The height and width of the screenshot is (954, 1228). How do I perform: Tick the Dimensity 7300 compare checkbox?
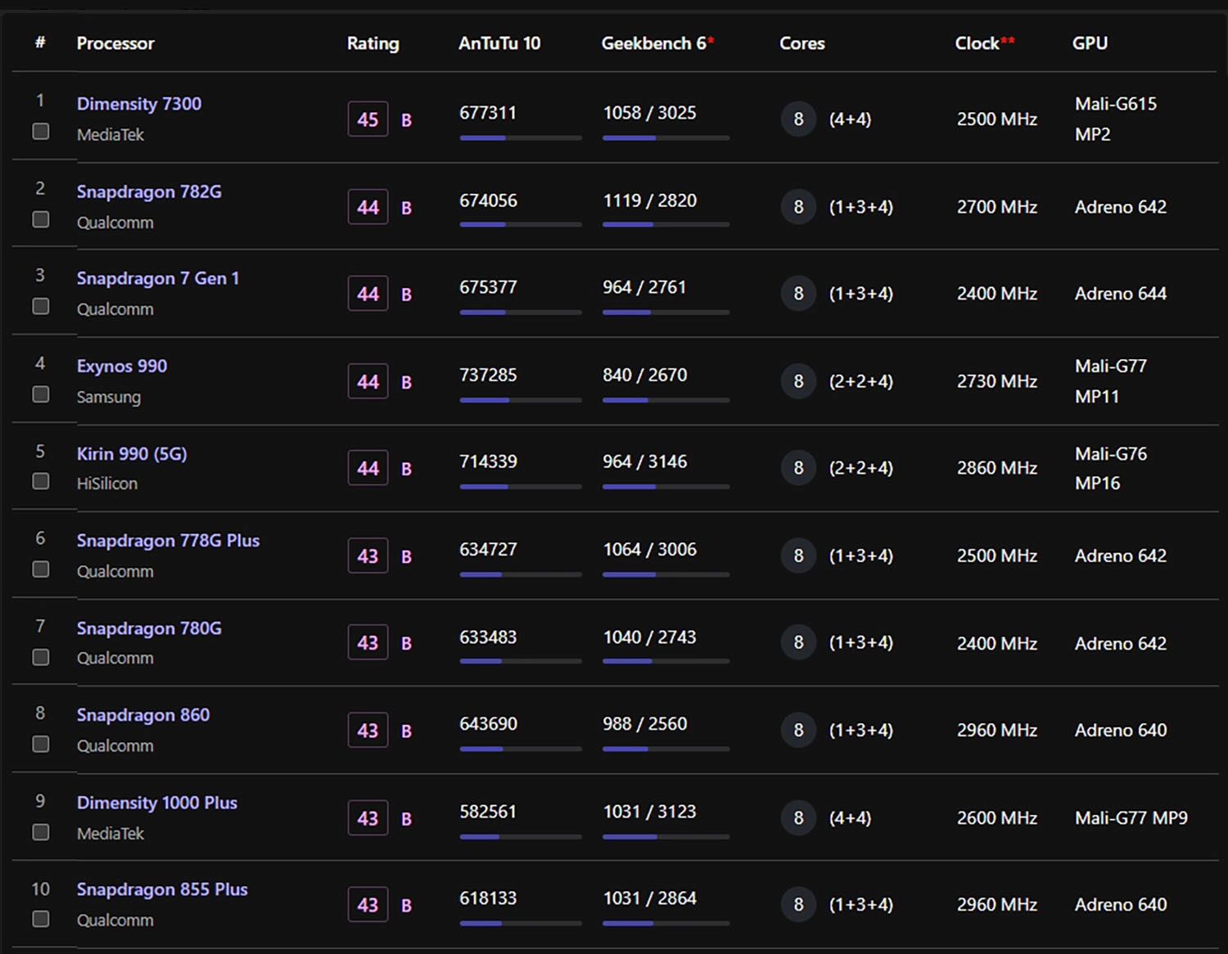point(40,131)
